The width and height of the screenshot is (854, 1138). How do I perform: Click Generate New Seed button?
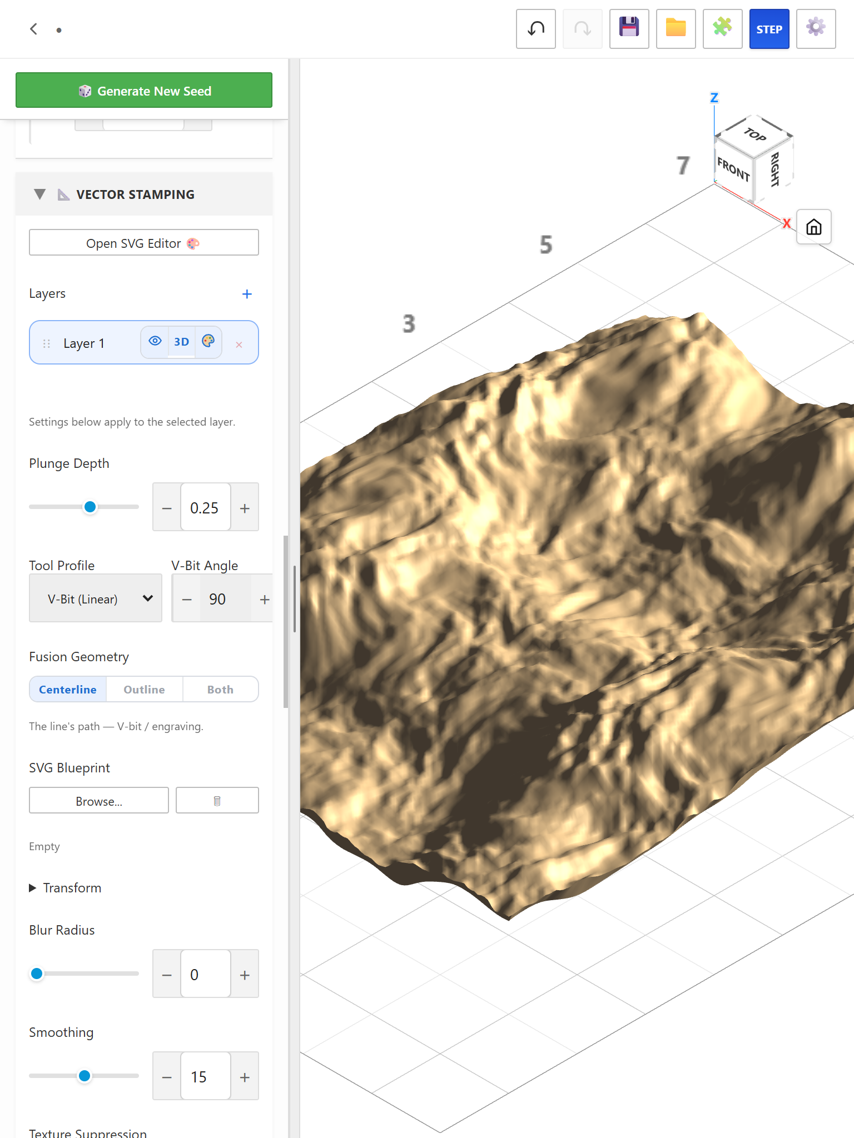tap(144, 90)
